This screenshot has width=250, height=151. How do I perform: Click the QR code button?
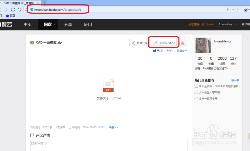183,43
